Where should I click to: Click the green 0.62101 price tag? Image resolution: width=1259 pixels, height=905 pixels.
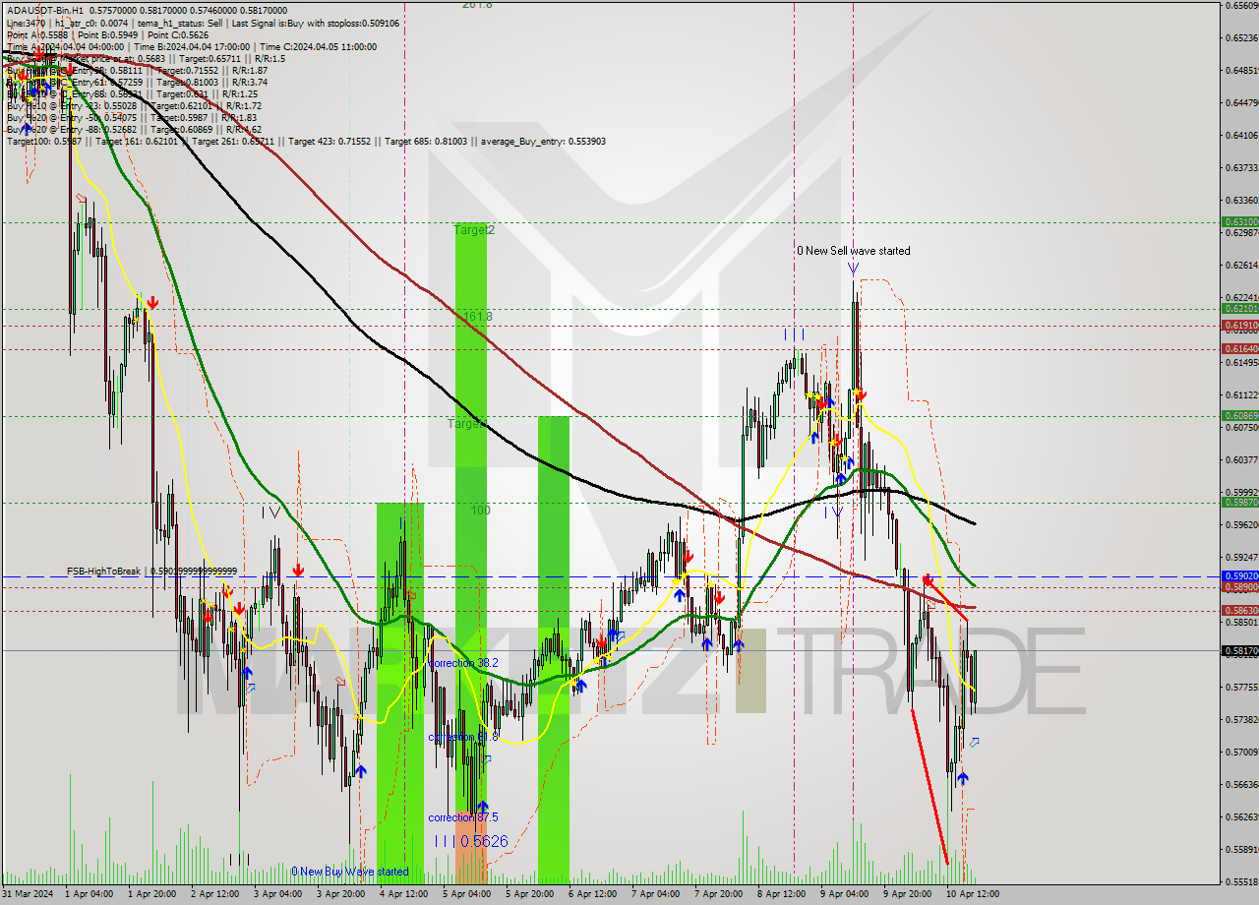tap(1239, 308)
